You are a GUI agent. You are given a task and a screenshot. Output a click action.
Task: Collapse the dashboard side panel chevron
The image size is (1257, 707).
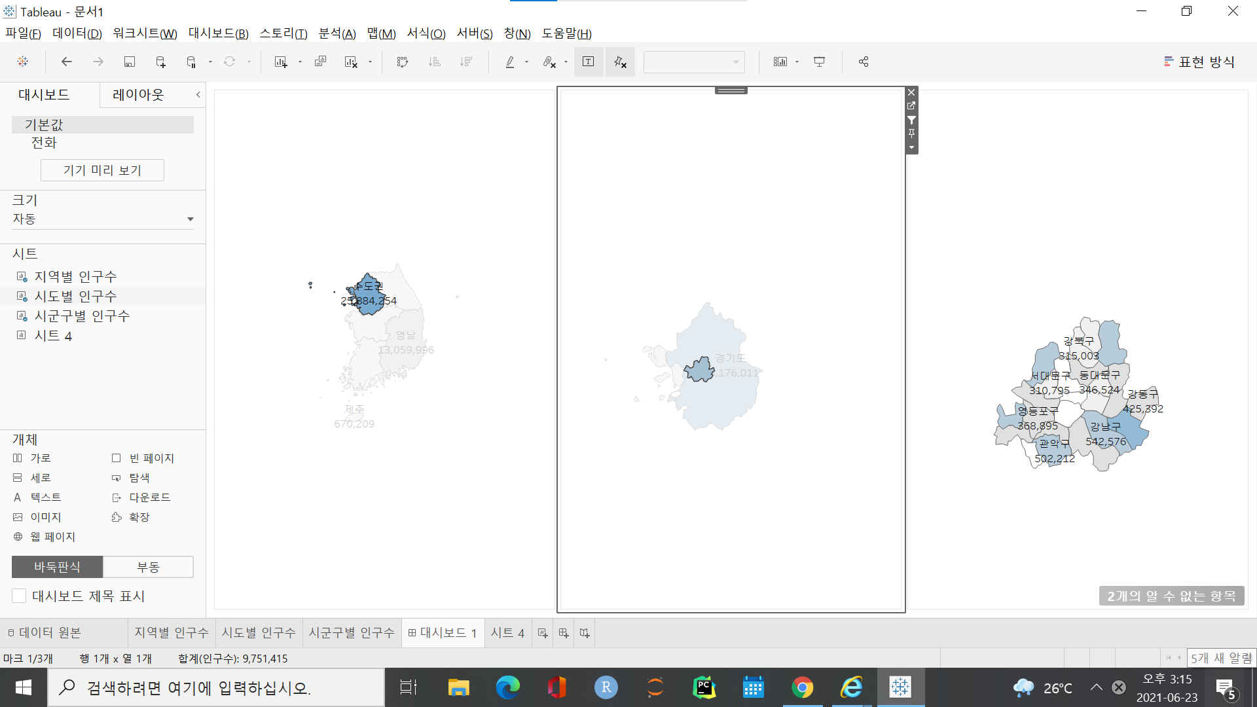pyautogui.click(x=198, y=95)
